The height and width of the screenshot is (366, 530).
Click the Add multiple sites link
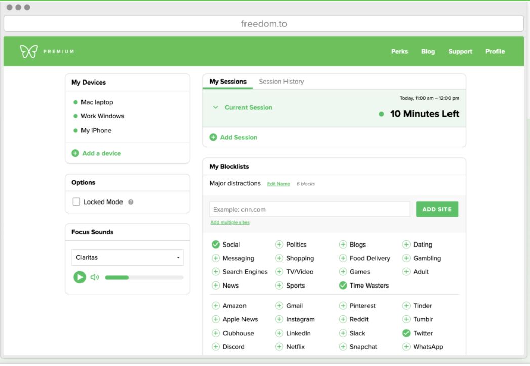point(230,222)
